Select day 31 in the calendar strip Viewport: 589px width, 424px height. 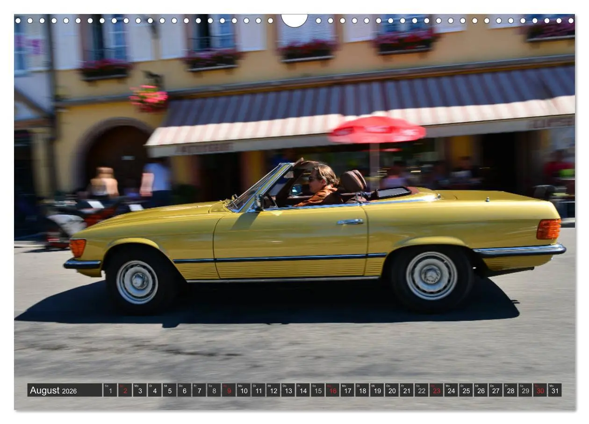click(x=555, y=390)
